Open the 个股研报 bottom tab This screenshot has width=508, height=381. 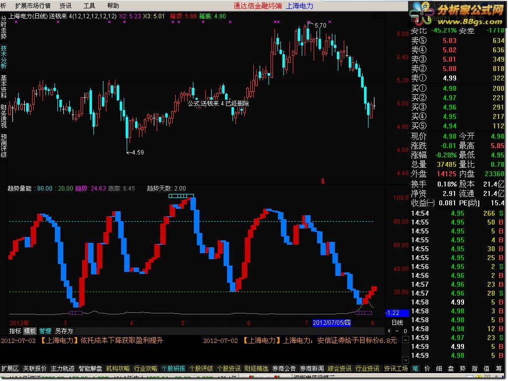pyautogui.click(x=173, y=368)
